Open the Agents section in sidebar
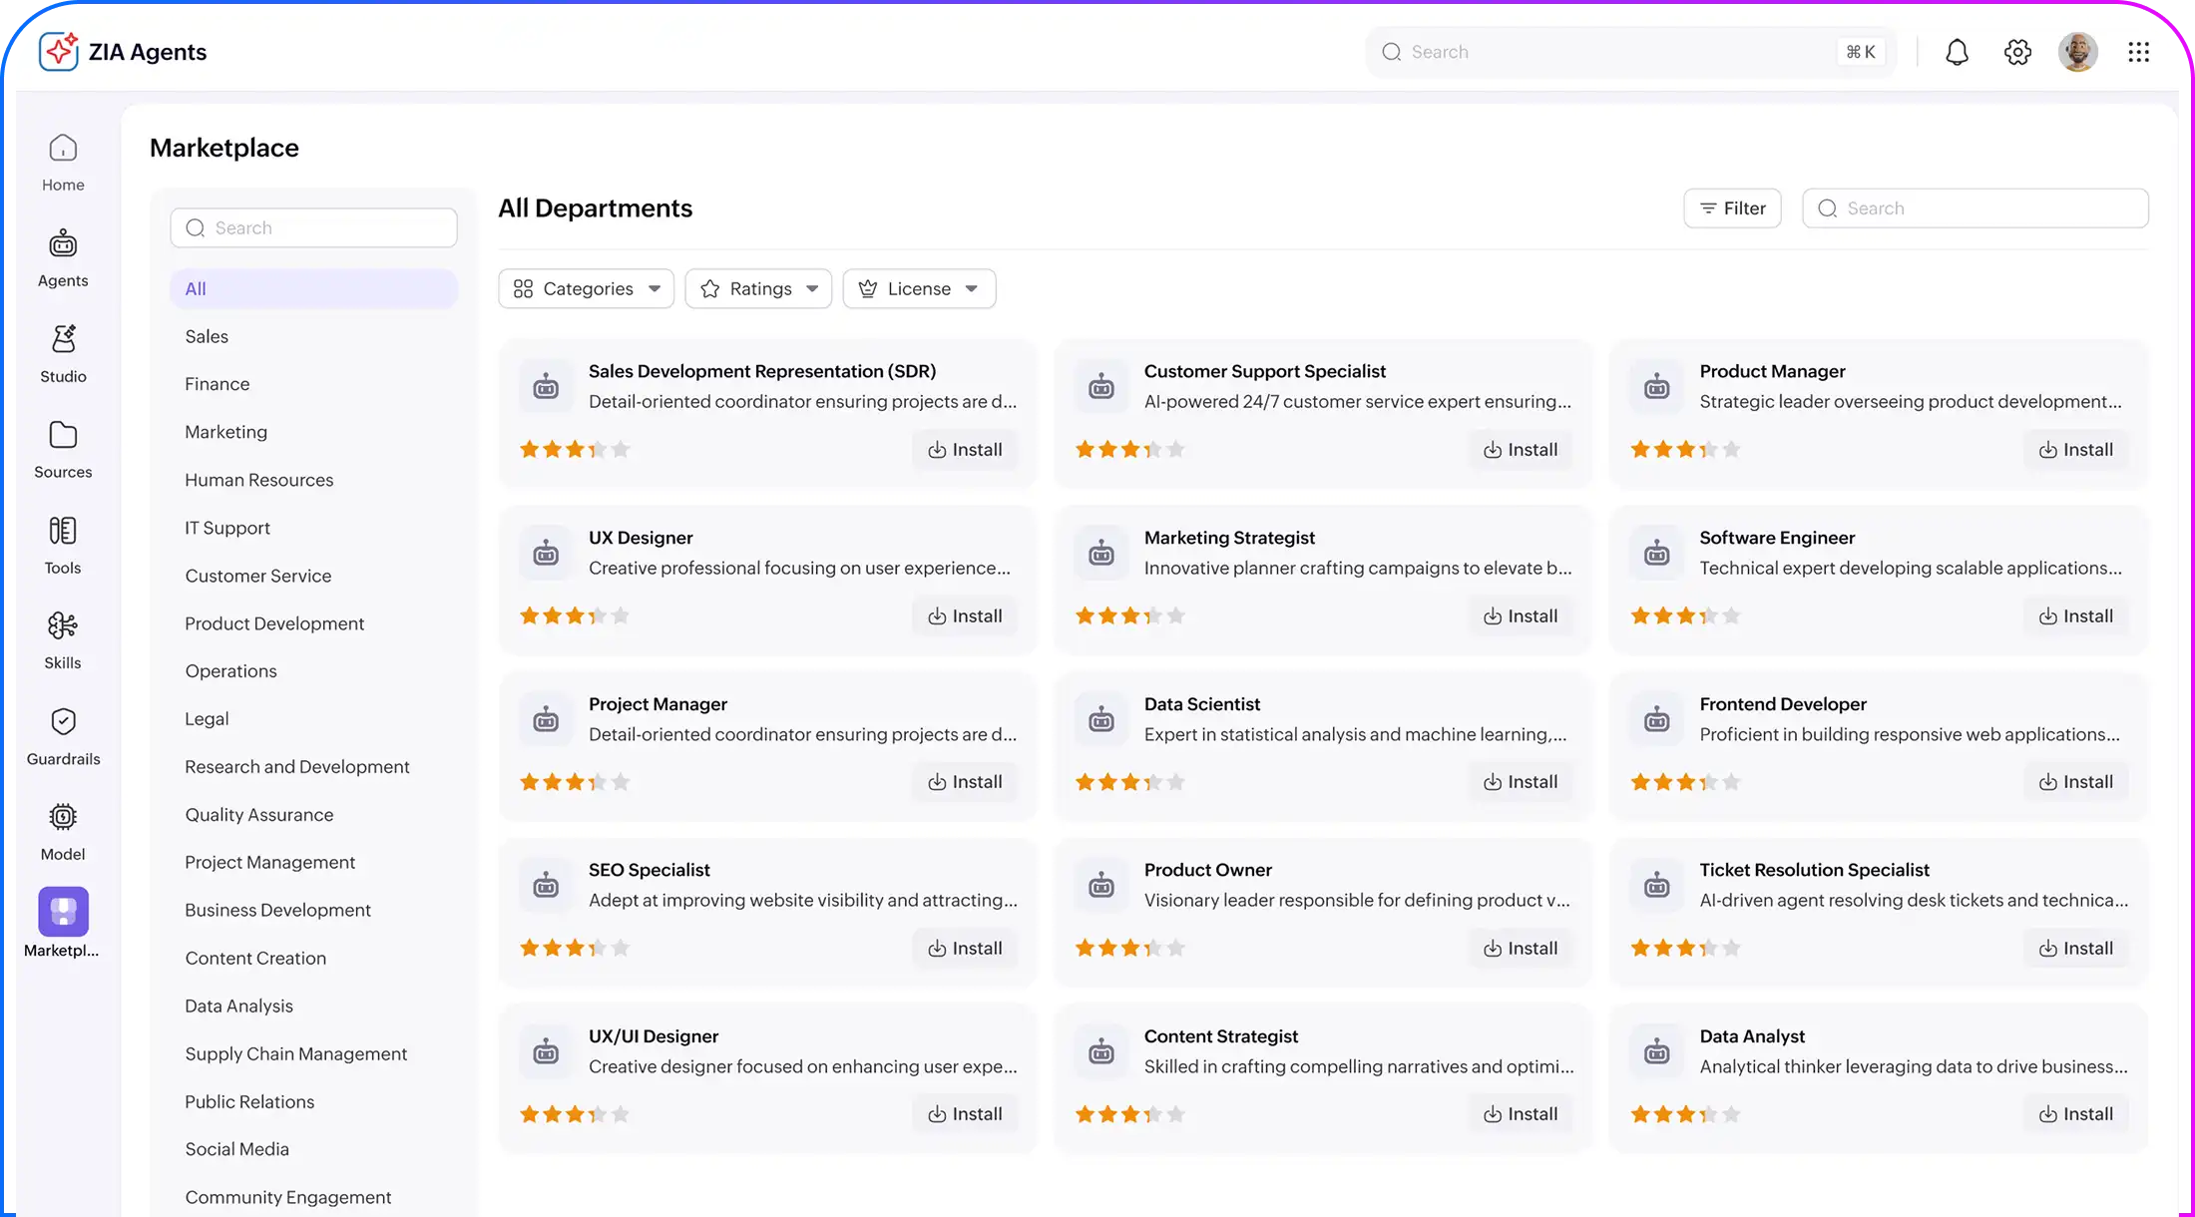This screenshot has width=2195, height=1217. click(63, 257)
